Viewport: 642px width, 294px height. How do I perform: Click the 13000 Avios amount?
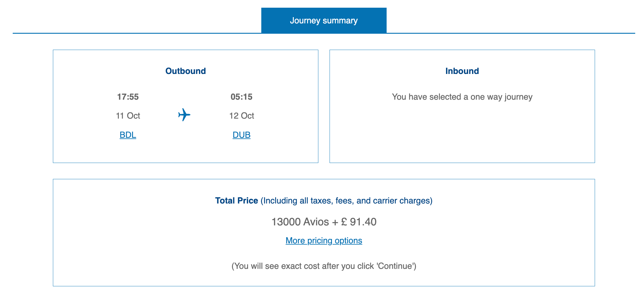coord(300,222)
